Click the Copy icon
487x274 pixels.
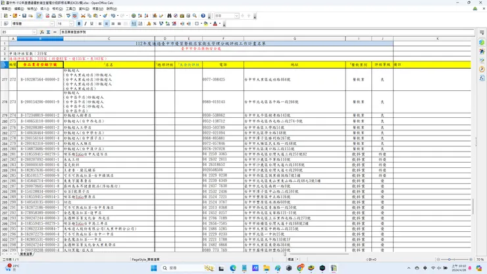[x=89, y=16]
